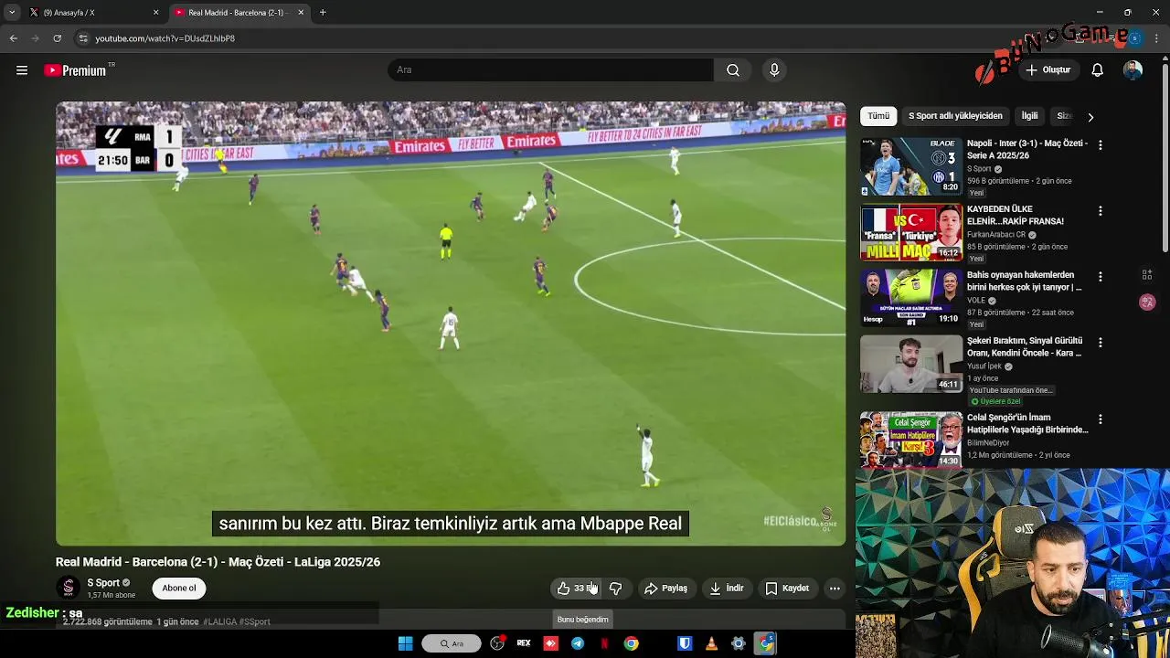Click the grid sparkle icon at right edge
The height and width of the screenshot is (658, 1170).
[x=1147, y=275]
